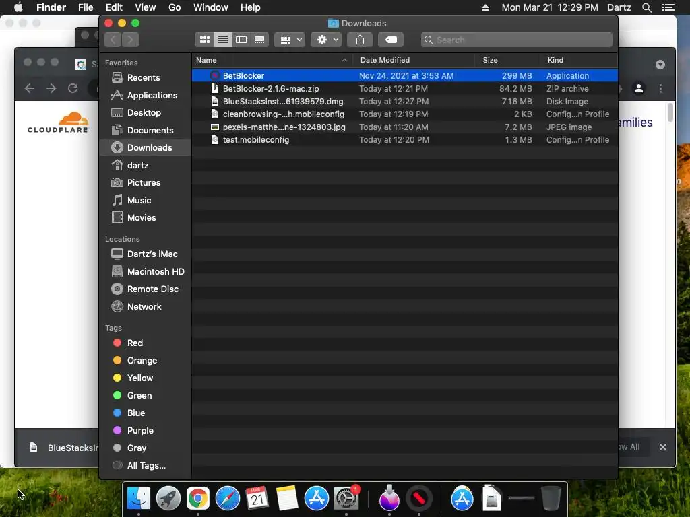Filter by Purple tag
Viewport: 690px width, 517px height.
tap(146, 431)
